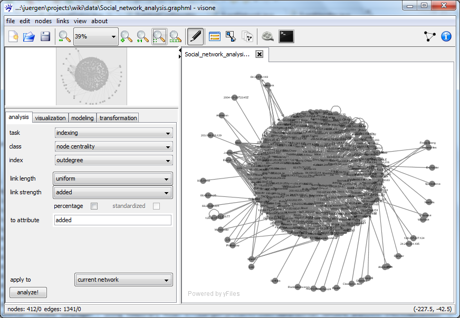The image size is (460, 318).
Task: Enable the percentage checkbox
Action: pos(94,206)
